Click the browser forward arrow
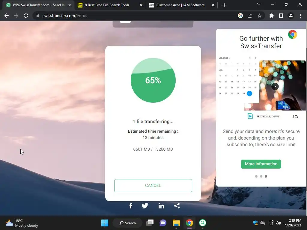Screen dimensions: 307x230 coord(16,16)
